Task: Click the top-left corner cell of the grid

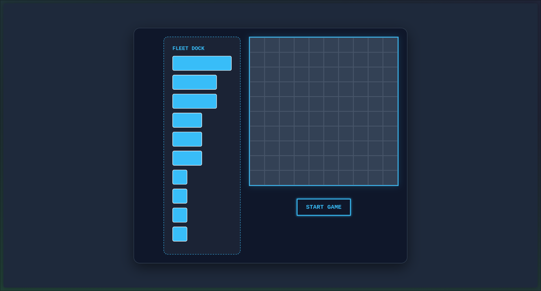Action: tap(257, 45)
